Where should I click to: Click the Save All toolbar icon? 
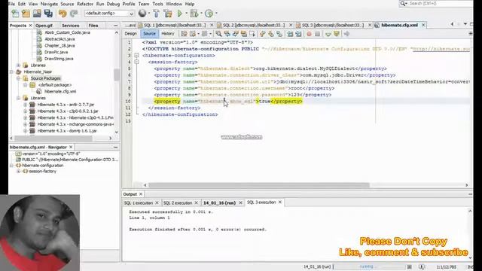click(48, 14)
